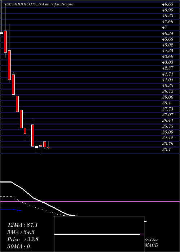
Task: Select the 34.42 price label
Action: (x=167, y=138)
